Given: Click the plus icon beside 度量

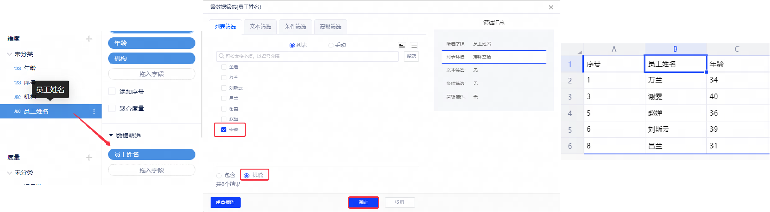Looking at the screenshot, I should click(89, 158).
